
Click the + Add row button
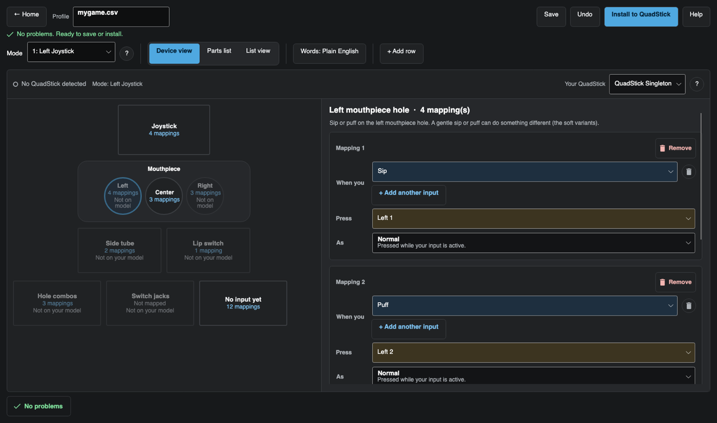tap(402, 53)
